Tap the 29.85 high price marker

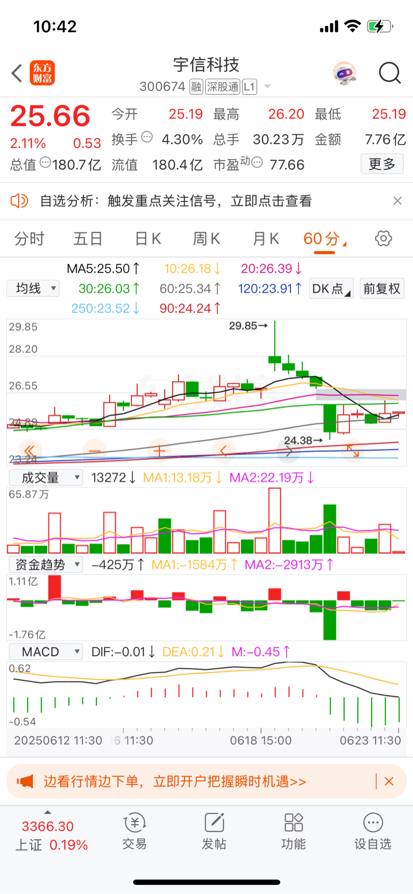point(248,326)
